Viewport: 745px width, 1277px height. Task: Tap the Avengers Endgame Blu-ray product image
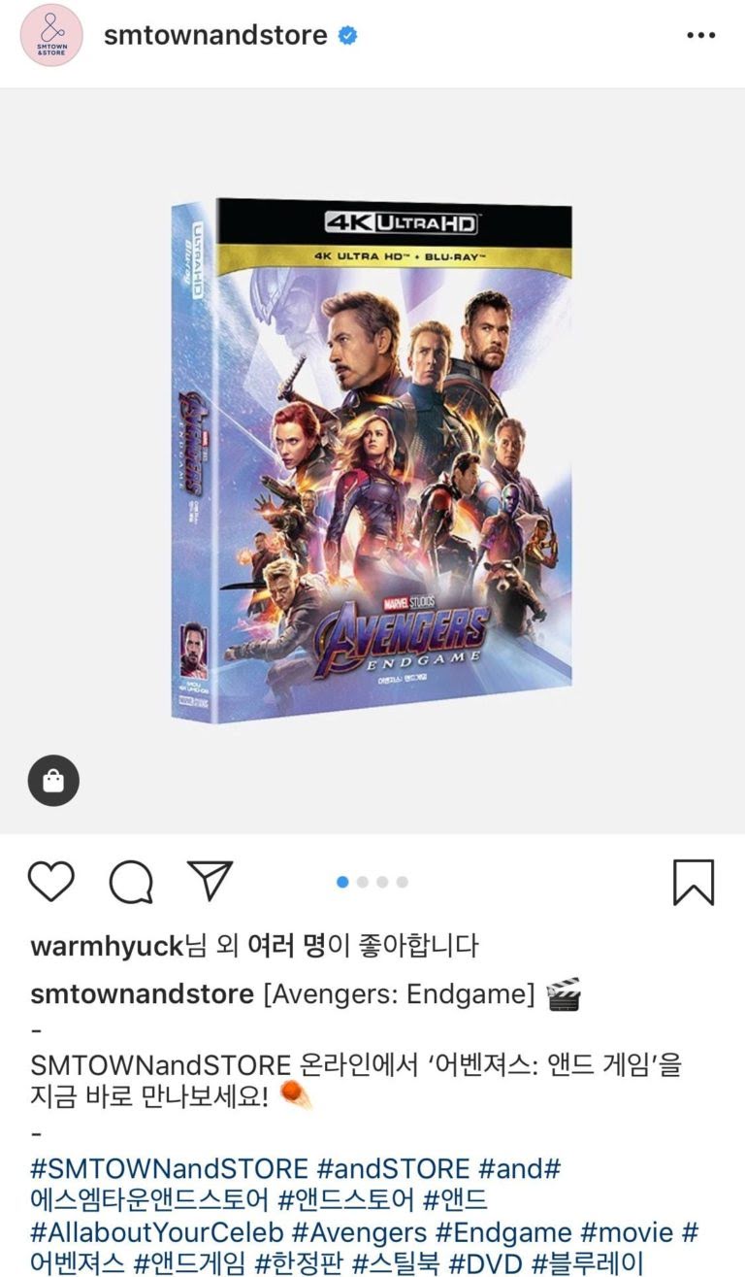372,459
